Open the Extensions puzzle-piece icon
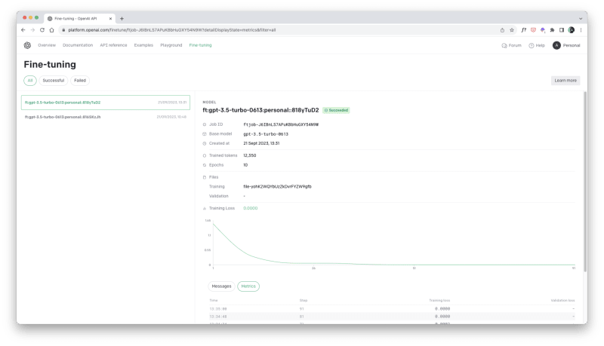Image resolution: width=604 pixels, height=346 pixels. coord(553,30)
